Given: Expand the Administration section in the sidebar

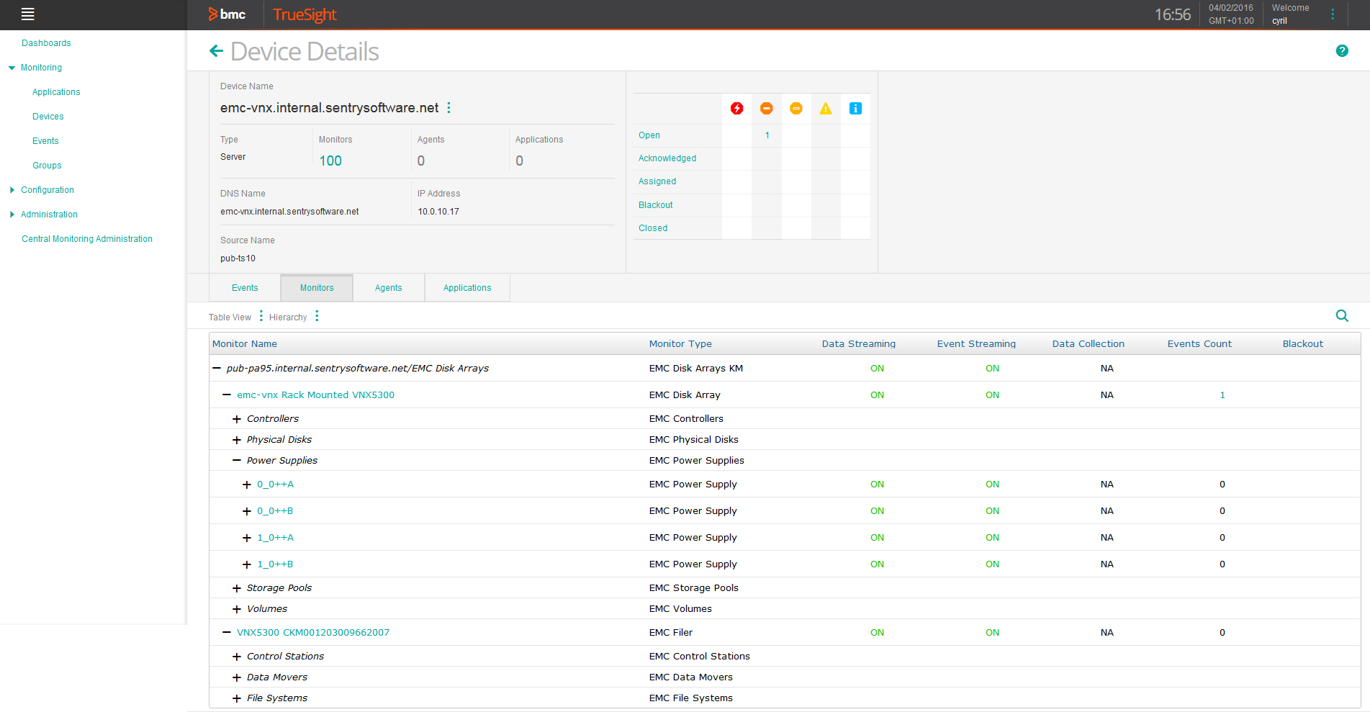Looking at the screenshot, I should [x=12, y=215].
